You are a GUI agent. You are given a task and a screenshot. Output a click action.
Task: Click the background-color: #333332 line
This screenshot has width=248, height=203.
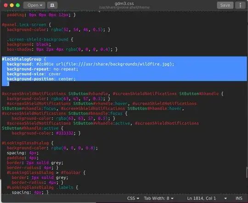pos(46,133)
